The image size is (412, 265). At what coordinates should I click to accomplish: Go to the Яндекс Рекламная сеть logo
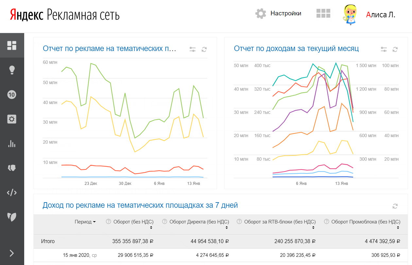(65, 15)
